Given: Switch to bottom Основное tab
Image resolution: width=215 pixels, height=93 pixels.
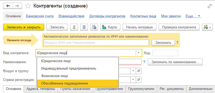Looking at the screenshot, I should coord(13,89).
